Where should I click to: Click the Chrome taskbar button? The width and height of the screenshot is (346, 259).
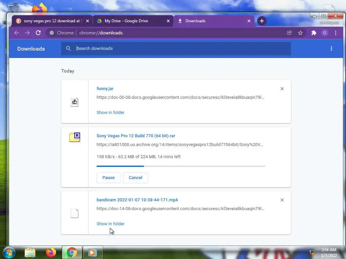(72, 252)
